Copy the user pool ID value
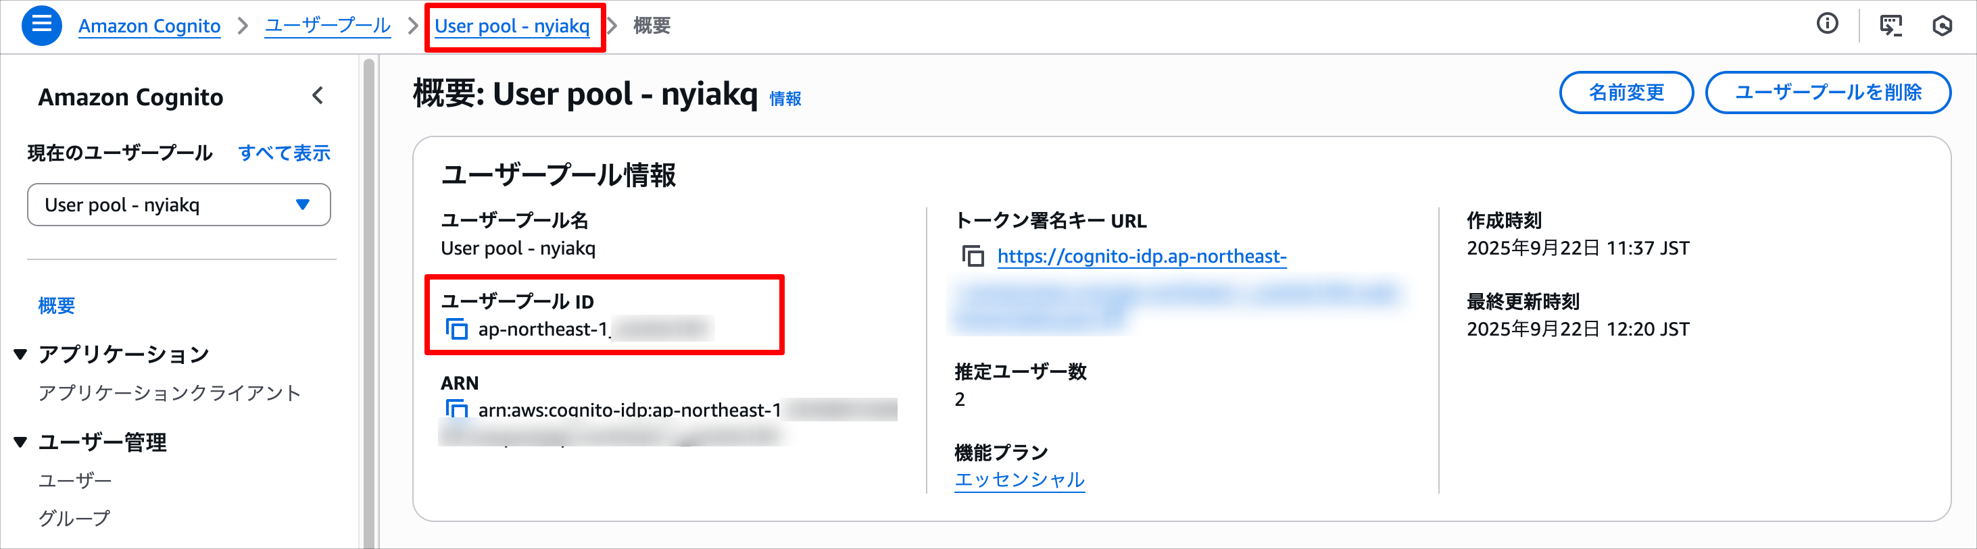 tap(457, 329)
